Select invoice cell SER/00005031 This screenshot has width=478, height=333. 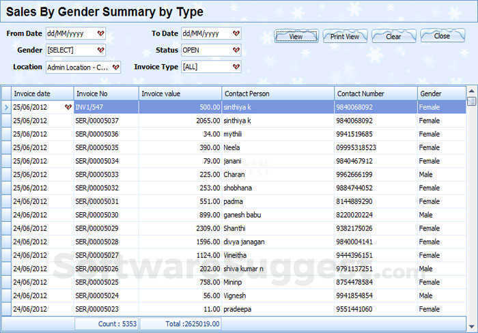tap(107, 201)
